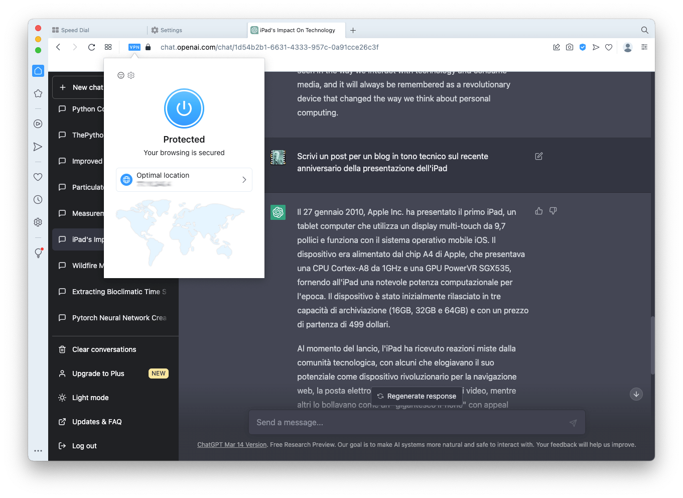Open the History clock icon in sidebar

point(38,199)
